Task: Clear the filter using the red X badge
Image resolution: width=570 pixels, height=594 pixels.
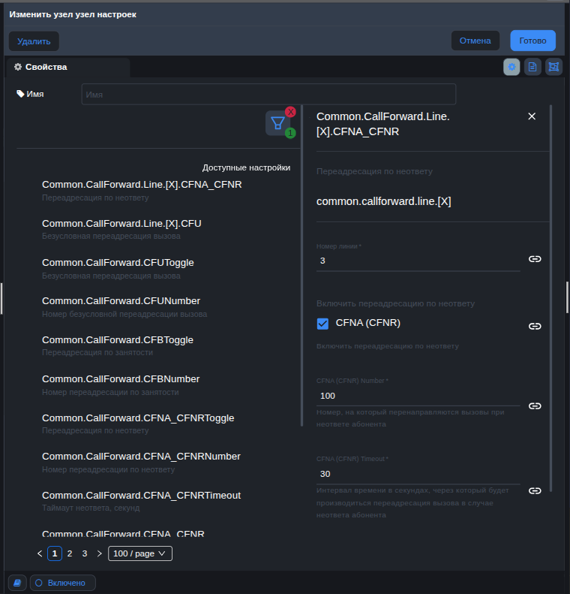Action: point(291,112)
